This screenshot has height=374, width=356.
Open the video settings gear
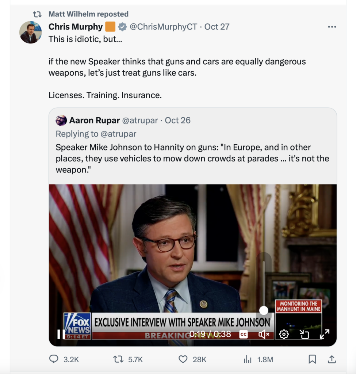tap(284, 334)
